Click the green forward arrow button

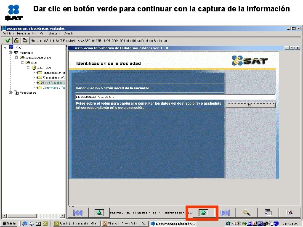point(203,213)
